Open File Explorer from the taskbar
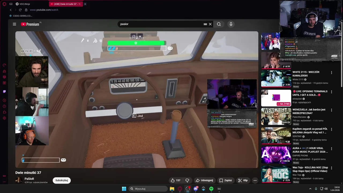Screen dimensions: 343x193 [172, 189]
